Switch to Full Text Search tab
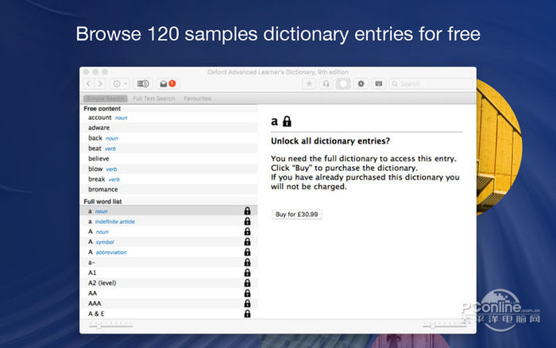This screenshot has width=556, height=348. point(154,99)
